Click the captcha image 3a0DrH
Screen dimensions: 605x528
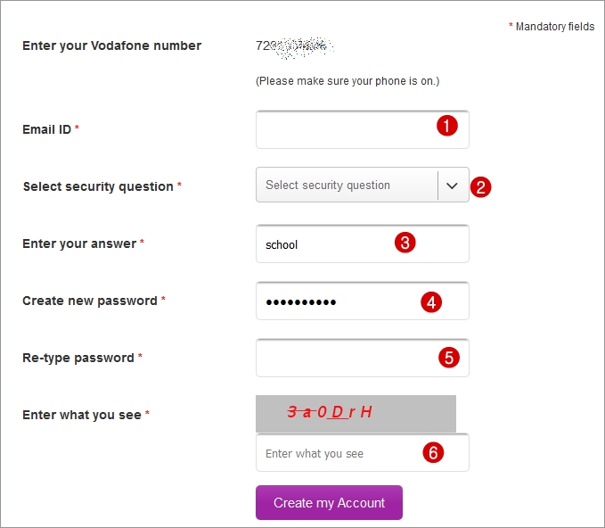(356, 414)
